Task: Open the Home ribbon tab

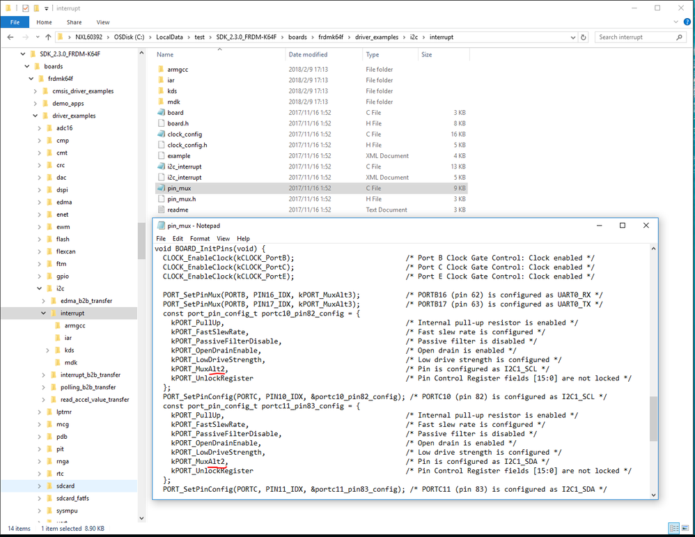Action: pos(44,22)
